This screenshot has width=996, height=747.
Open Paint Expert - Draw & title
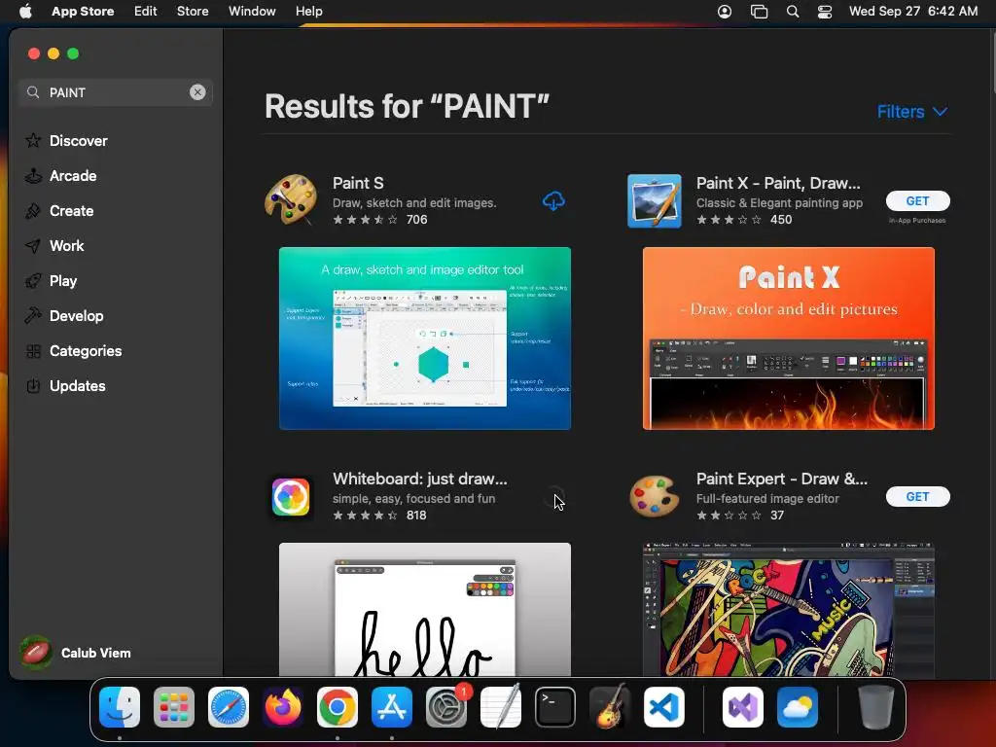pos(782,479)
